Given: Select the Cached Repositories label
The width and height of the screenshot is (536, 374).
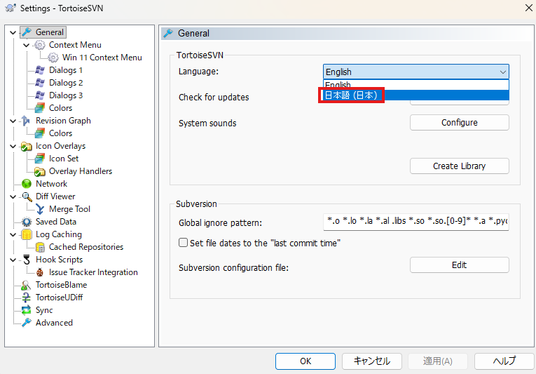Looking at the screenshot, I should [x=86, y=247].
